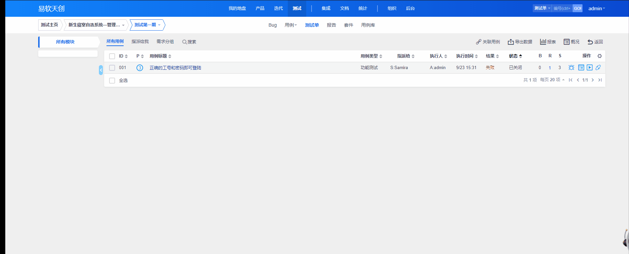Screen dimensions: 629x254
Task: Open 后台 menu
Action: 410,8
